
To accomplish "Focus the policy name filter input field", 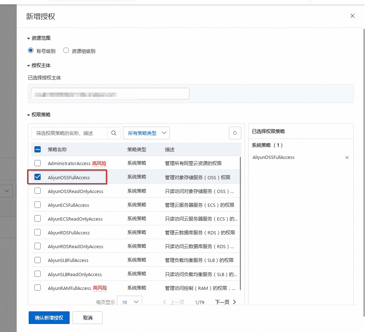I will pos(69,133).
